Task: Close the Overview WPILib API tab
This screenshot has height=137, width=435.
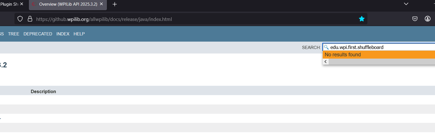Action: pos(101,4)
